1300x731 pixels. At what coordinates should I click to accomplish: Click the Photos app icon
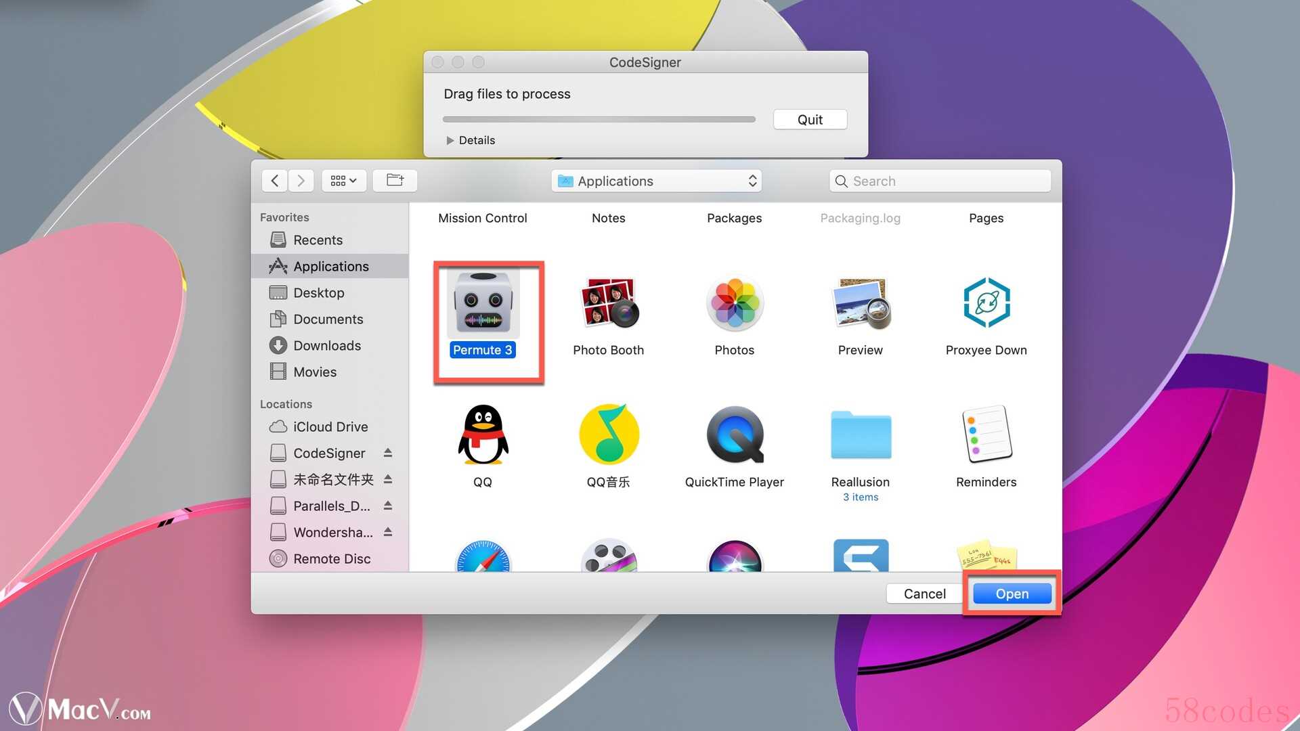[734, 304]
